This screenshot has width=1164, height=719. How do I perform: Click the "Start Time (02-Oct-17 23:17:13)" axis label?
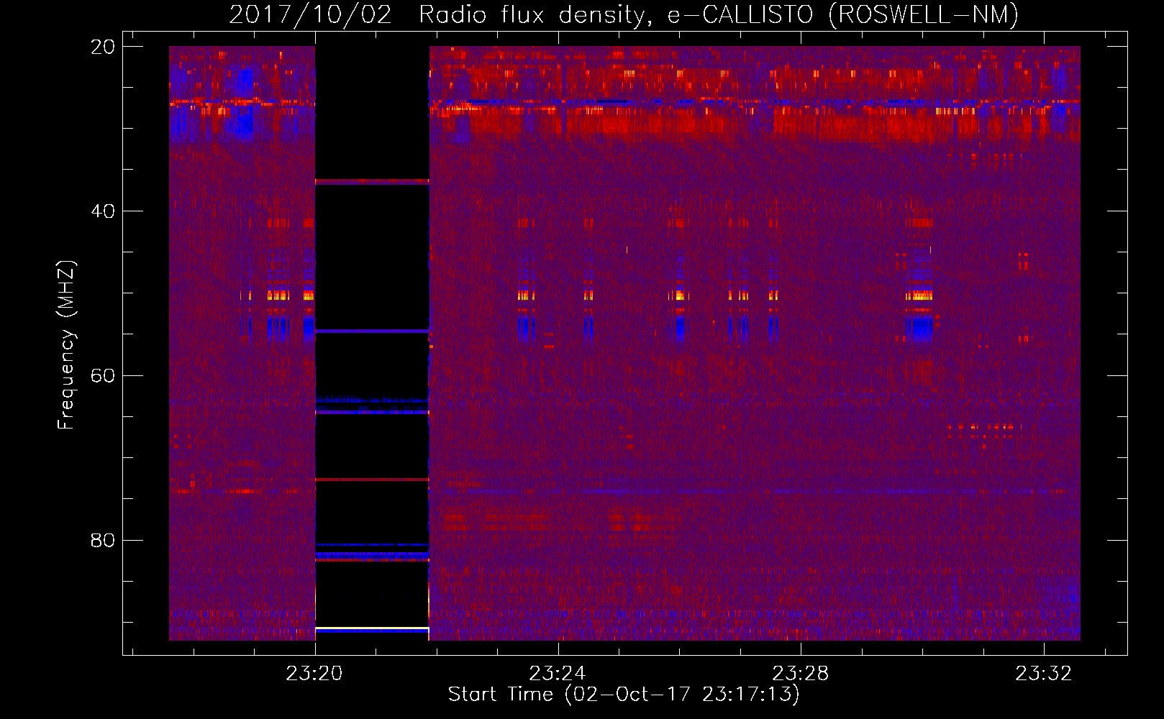tap(624, 695)
